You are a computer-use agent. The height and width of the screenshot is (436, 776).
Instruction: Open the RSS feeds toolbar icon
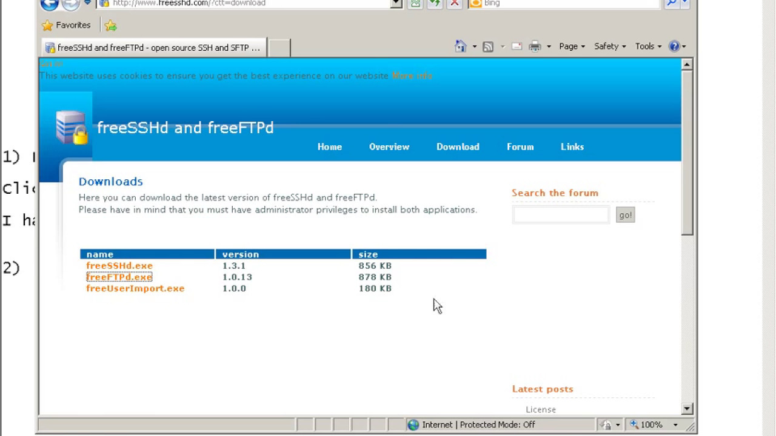point(488,47)
